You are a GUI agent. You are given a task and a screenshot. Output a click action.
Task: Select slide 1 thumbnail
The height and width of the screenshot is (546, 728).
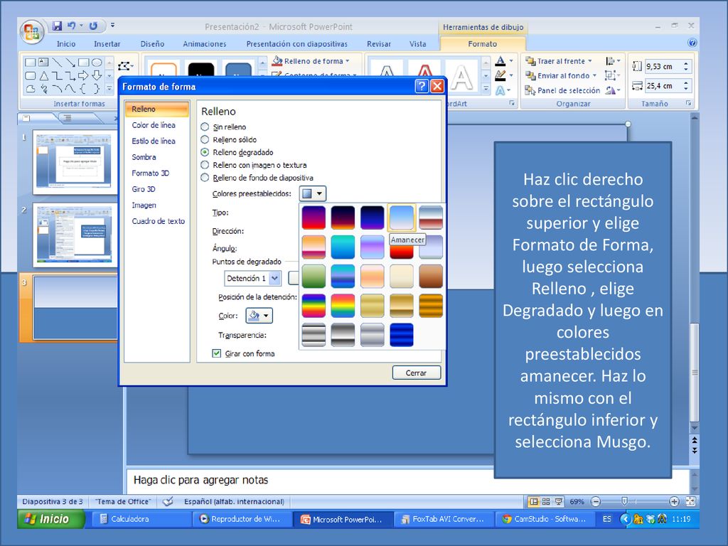tap(74, 161)
